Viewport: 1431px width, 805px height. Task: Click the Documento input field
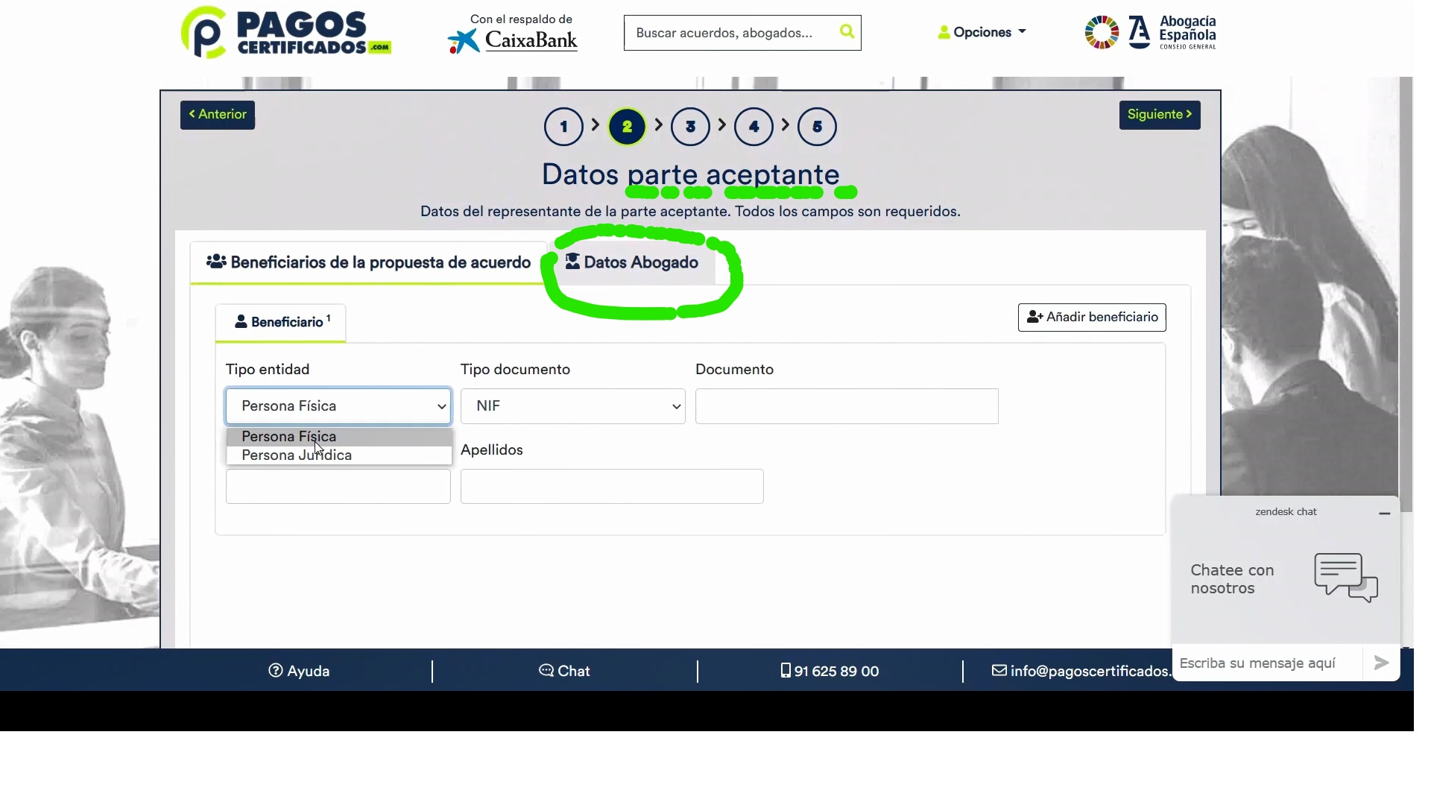pyautogui.click(x=846, y=406)
